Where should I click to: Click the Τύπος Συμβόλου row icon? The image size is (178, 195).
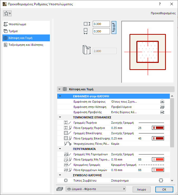(x=66, y=181)
